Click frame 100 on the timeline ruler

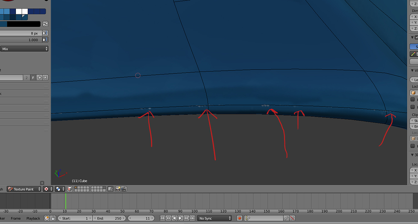click(x=194, y=211)
